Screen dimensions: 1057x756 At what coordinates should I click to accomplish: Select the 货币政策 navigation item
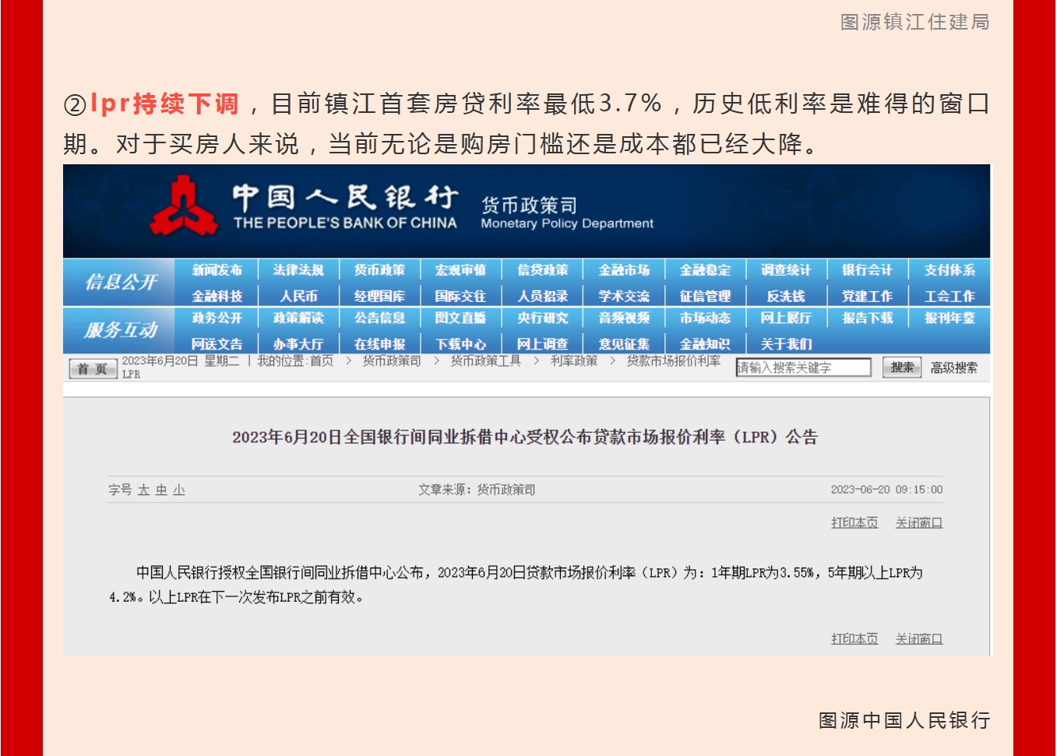tap(379, 270)
